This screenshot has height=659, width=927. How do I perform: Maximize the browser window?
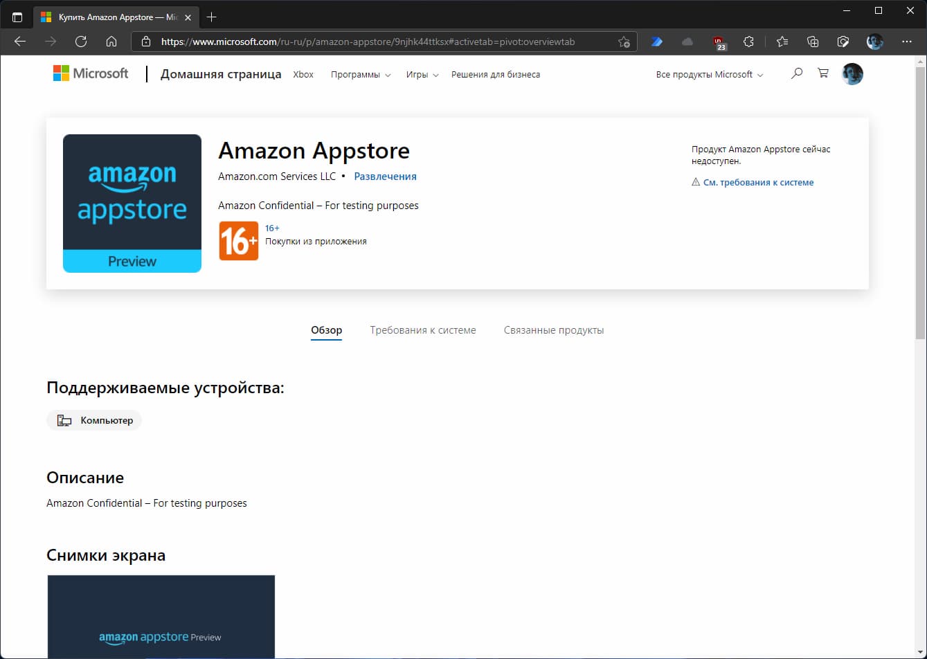(879, 10)
